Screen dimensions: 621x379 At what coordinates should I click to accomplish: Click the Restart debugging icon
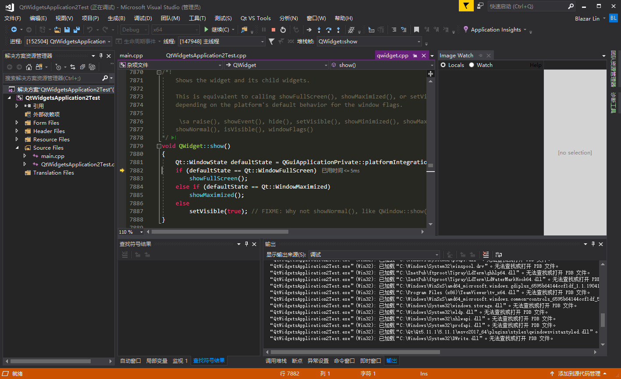[x=283, y=30]
